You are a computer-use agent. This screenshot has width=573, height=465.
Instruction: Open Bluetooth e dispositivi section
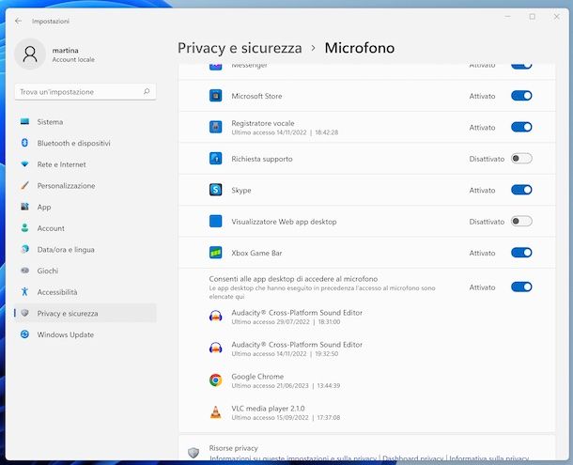tap(85, 143)
